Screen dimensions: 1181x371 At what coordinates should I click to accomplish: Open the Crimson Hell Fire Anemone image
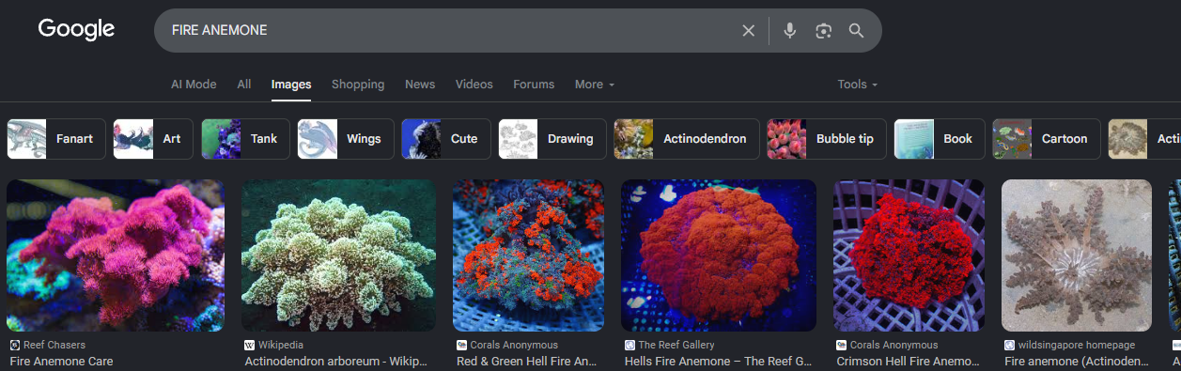909,255
